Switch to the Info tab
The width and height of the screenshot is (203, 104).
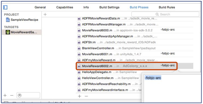86,7
